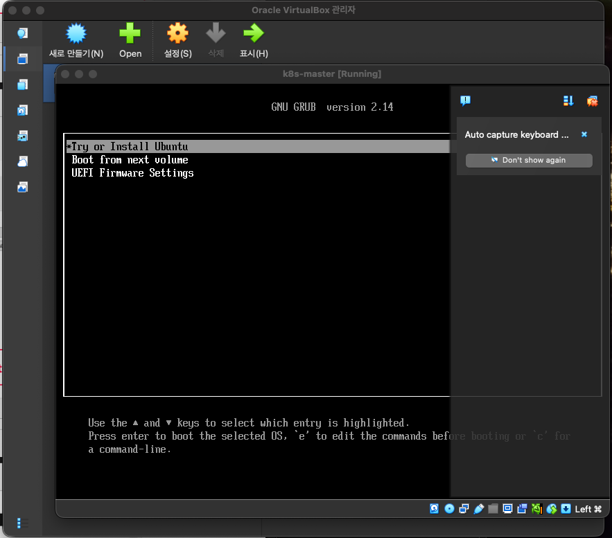
Task: Click the 'Oracle VirtualBox 관리자' window title
Action: [304, 10]
